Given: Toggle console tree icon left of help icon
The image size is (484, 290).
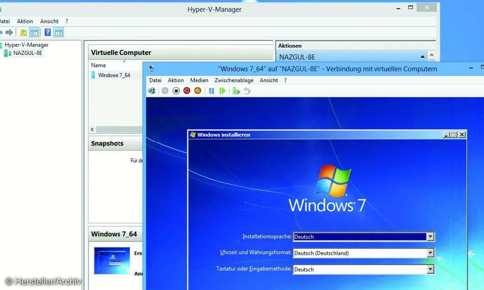Looking at the screenshot, I should (x=34, y=33).
